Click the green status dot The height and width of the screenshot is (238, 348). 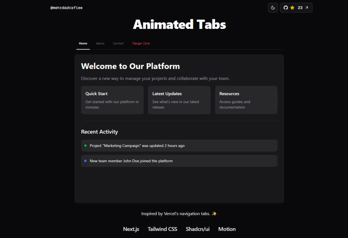[85, 146]
